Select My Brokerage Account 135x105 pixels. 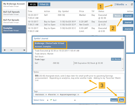pyautogui.click(x=14, y=5)
